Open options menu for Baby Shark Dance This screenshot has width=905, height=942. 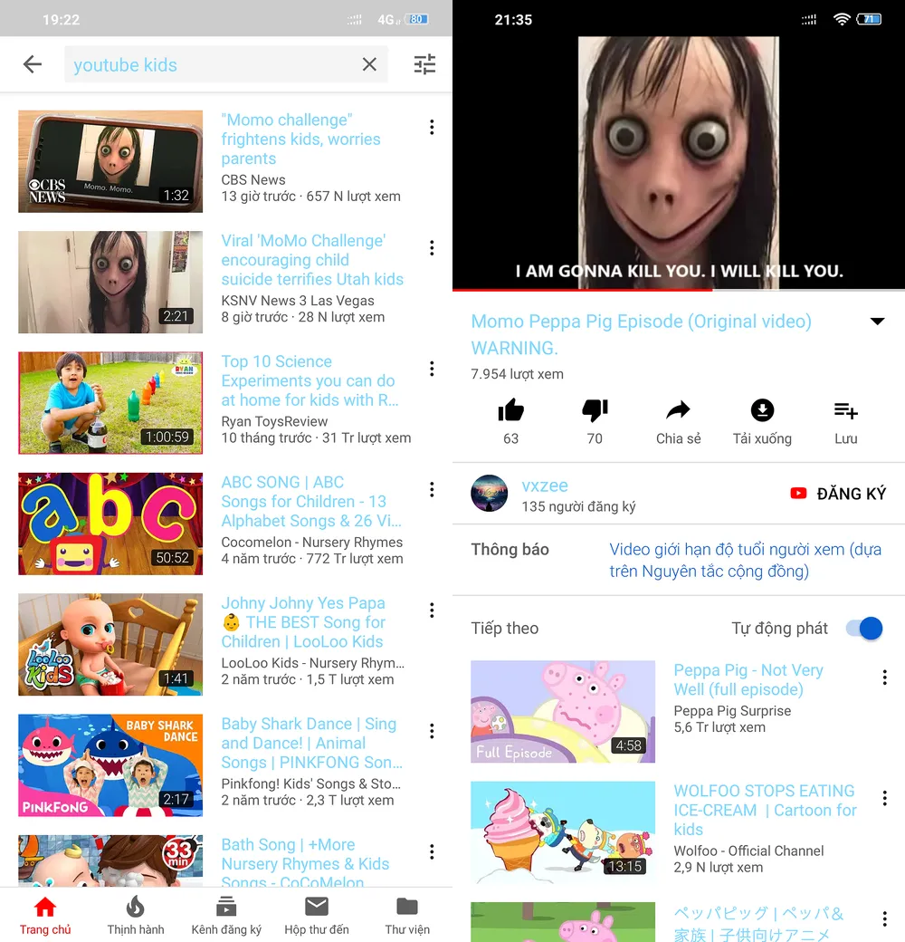pyautogui.click(x=432, y=731)
